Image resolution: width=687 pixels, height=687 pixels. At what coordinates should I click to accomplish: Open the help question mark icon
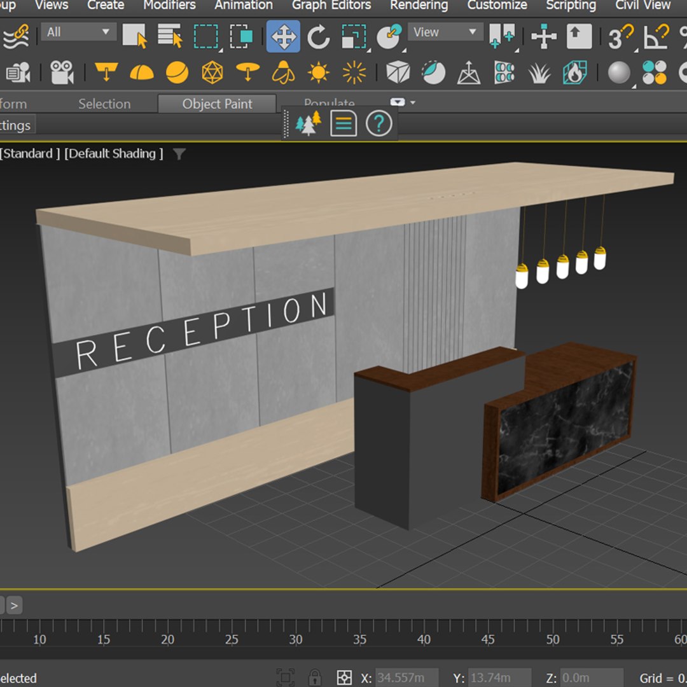click(378, 123)
